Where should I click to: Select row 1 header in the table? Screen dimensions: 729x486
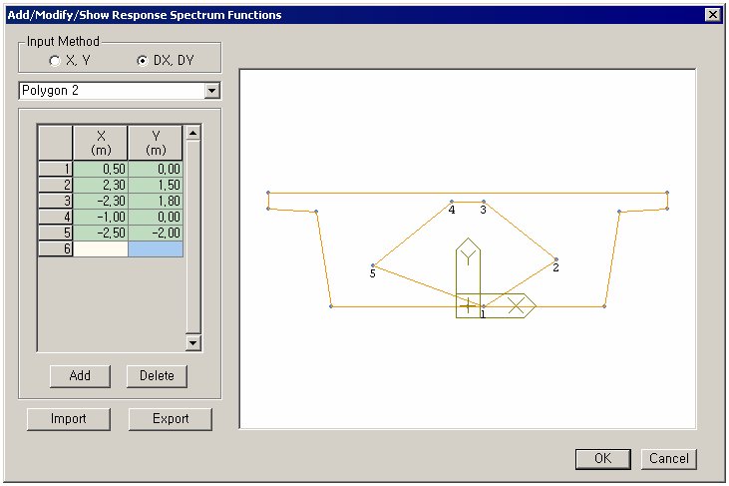pos(55,169)
